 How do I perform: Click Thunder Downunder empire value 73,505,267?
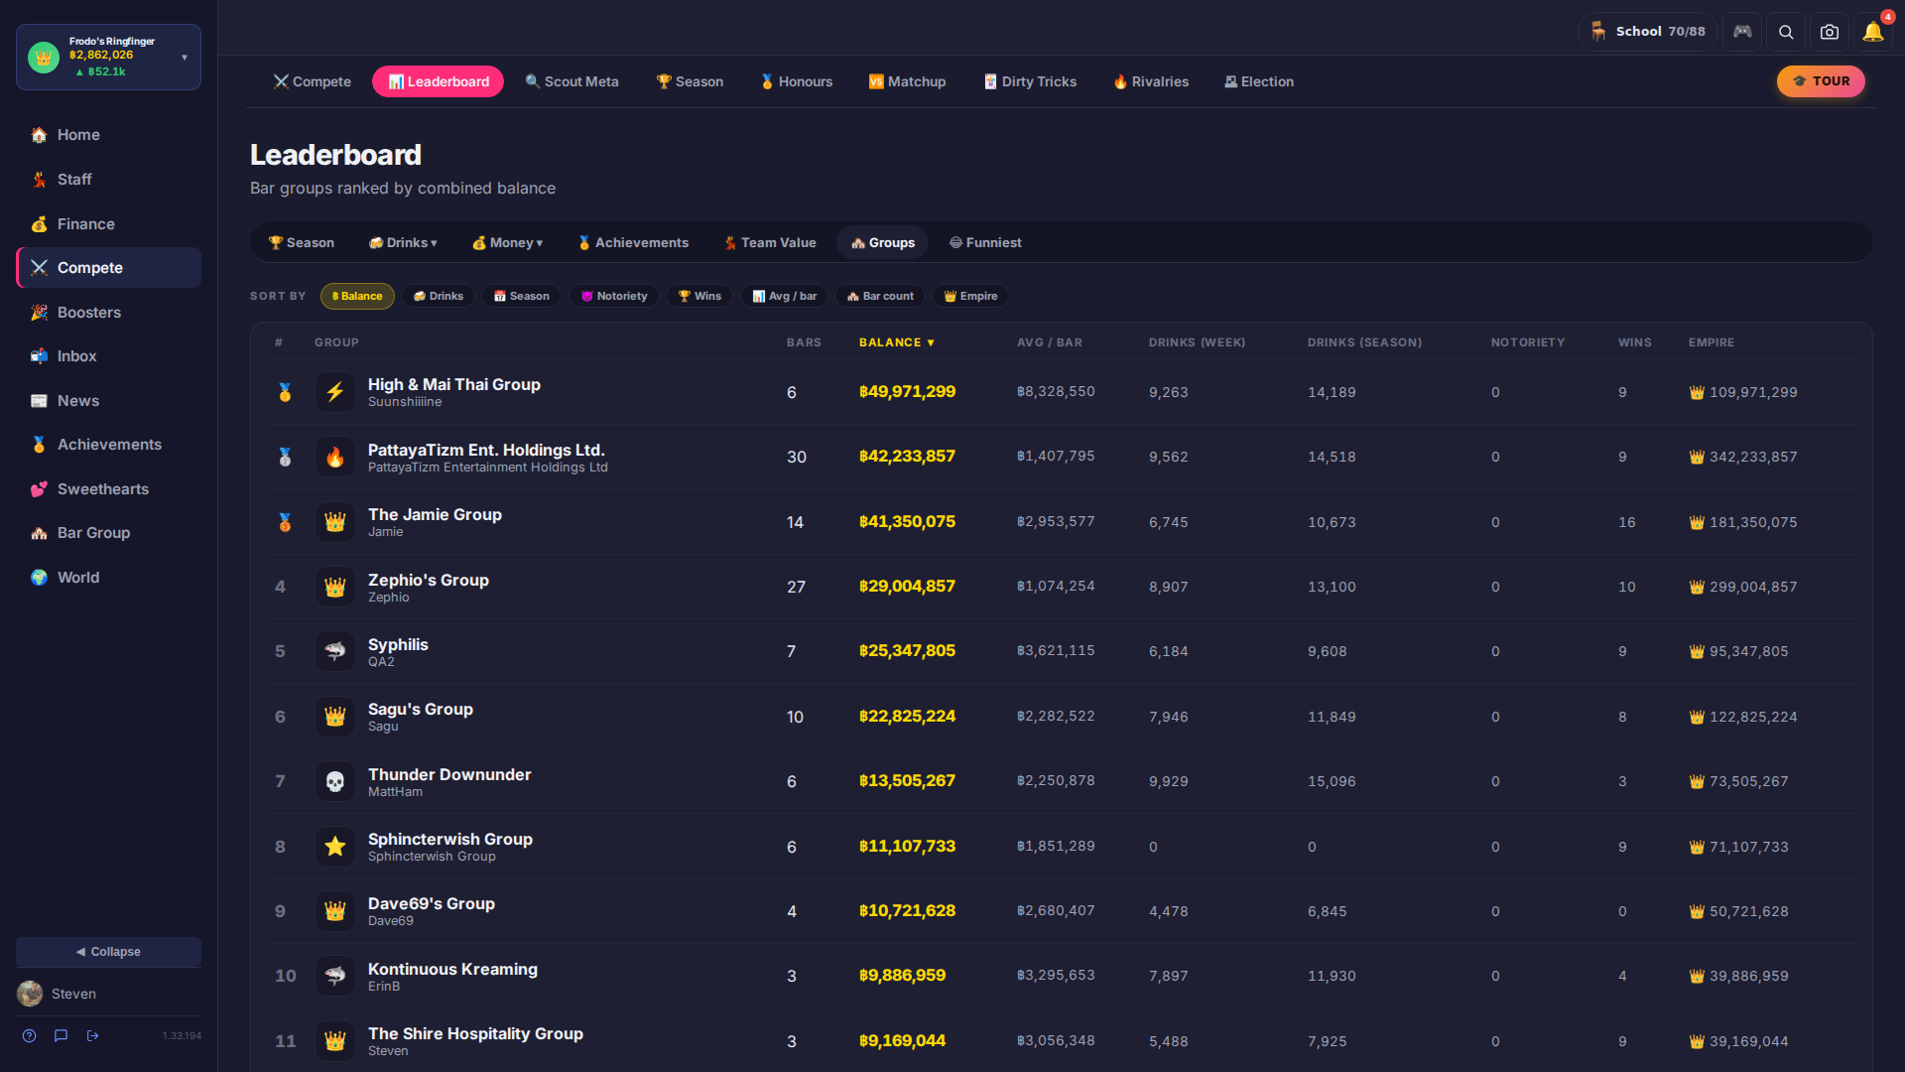pos(1738,781)
